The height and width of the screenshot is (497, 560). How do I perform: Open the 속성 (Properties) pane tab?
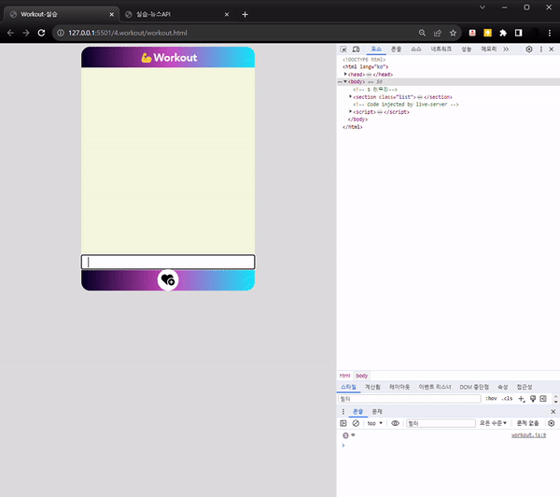click(503, 387)
